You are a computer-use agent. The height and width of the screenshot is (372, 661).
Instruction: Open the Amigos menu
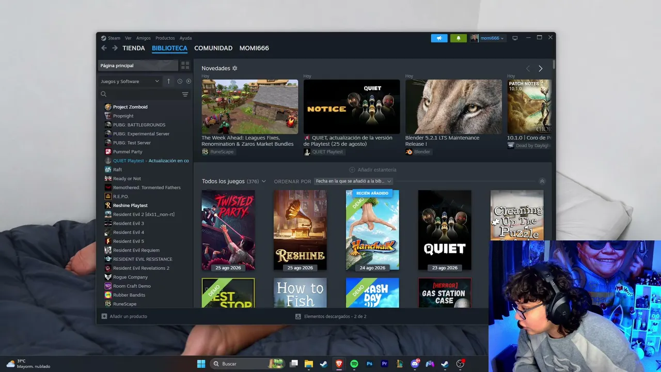click(x=144, y=38)
